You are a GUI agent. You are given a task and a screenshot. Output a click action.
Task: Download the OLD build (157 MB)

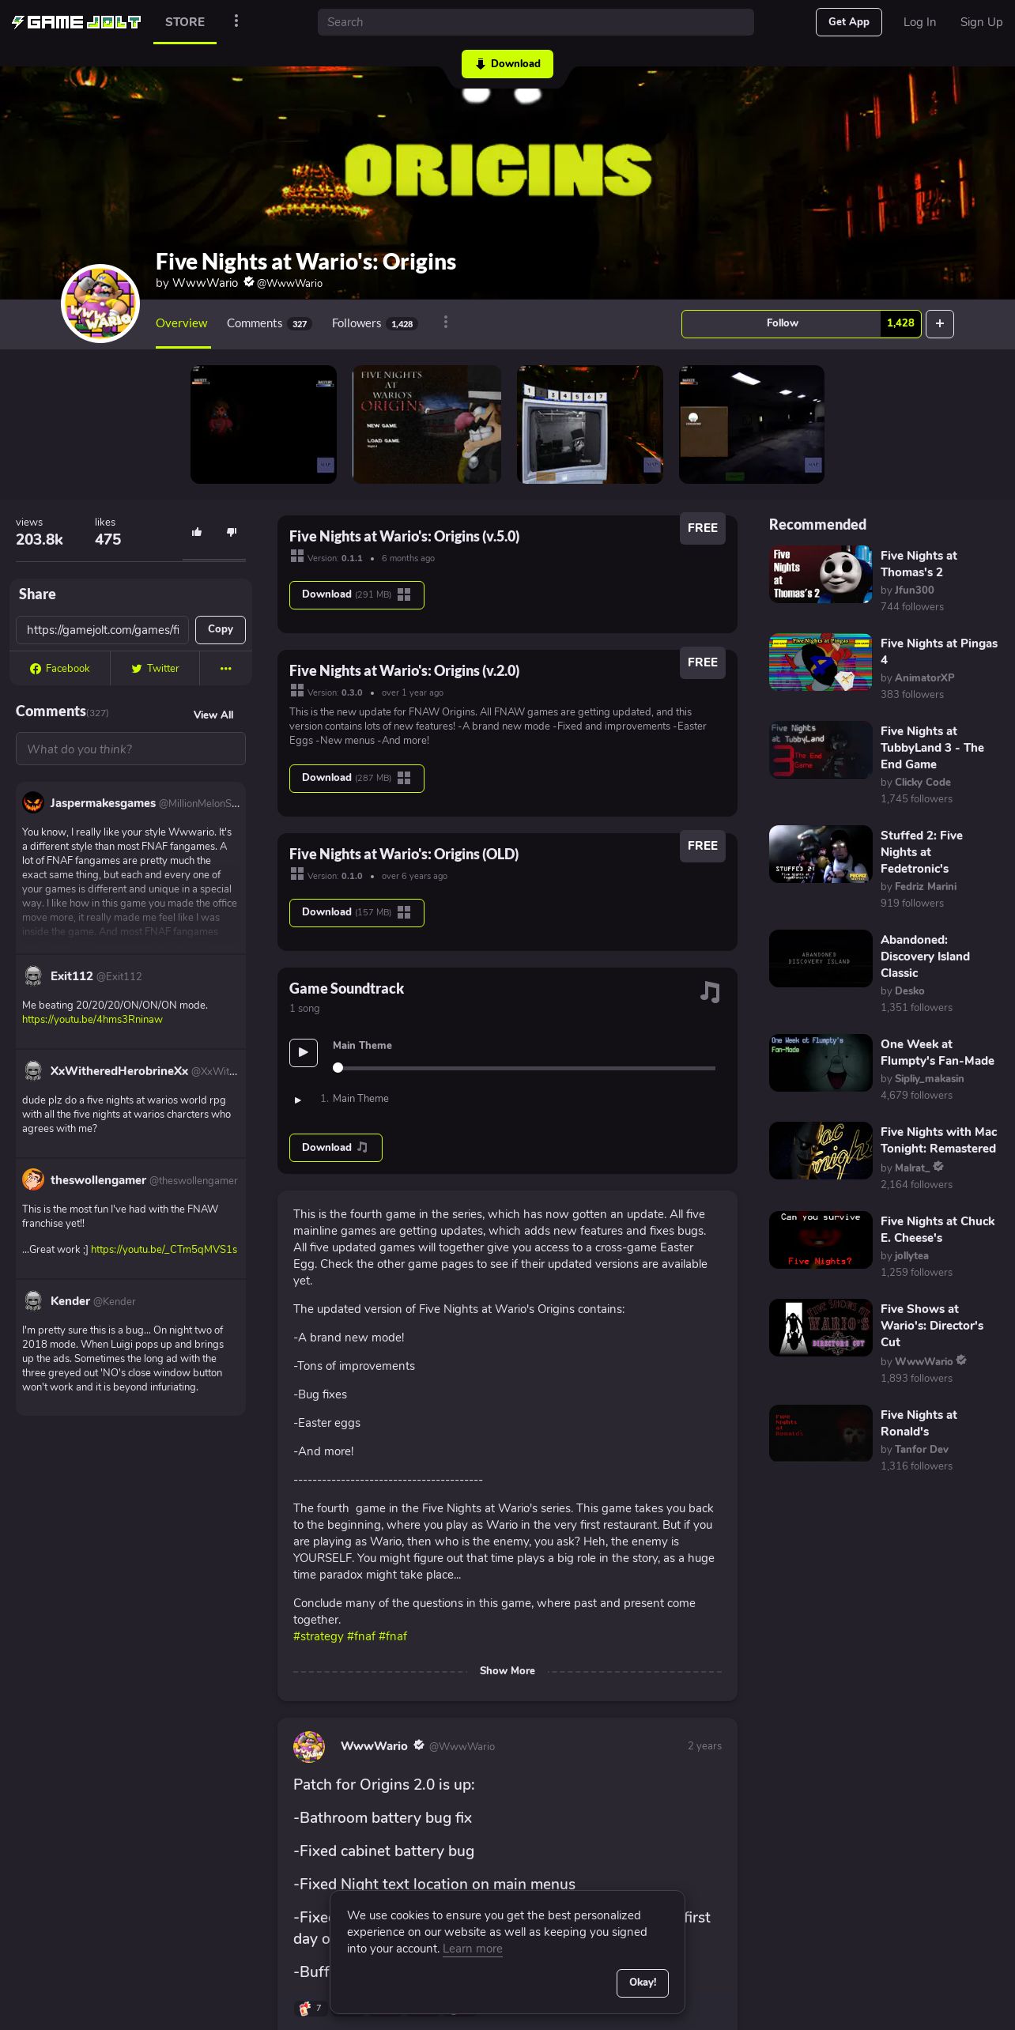tap(357, 913)
